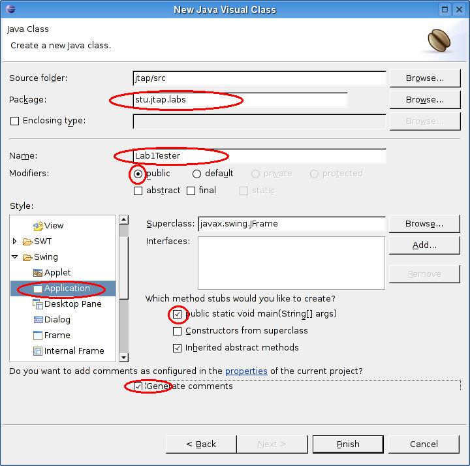The width and height of the screenshot is (470, 466).
Task: Go back with the Back button
Action: click(201, 444)
